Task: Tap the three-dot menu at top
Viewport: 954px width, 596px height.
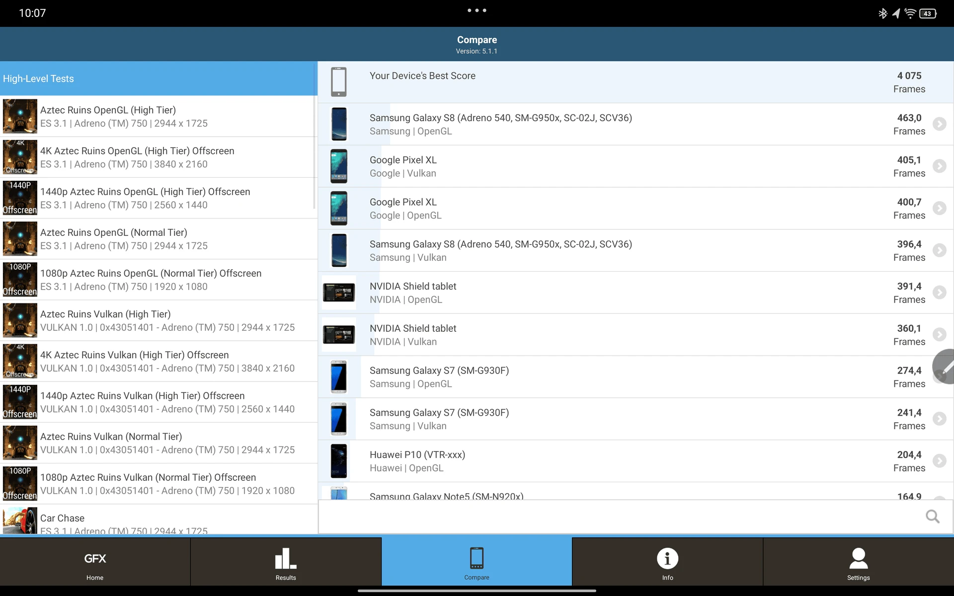Action: pos(477,10)
